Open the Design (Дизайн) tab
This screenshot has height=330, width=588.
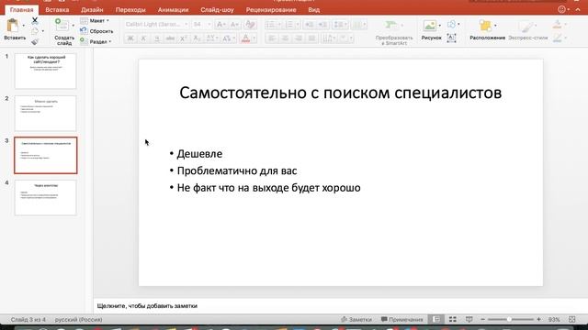[92, 10]
